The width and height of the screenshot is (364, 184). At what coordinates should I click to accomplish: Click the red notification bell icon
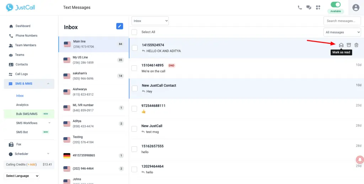pos(360,159)
